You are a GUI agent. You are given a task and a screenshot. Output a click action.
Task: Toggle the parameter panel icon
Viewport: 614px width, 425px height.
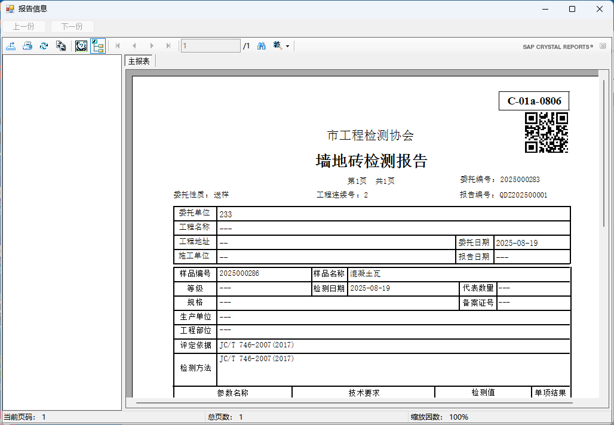click(81, 46)
